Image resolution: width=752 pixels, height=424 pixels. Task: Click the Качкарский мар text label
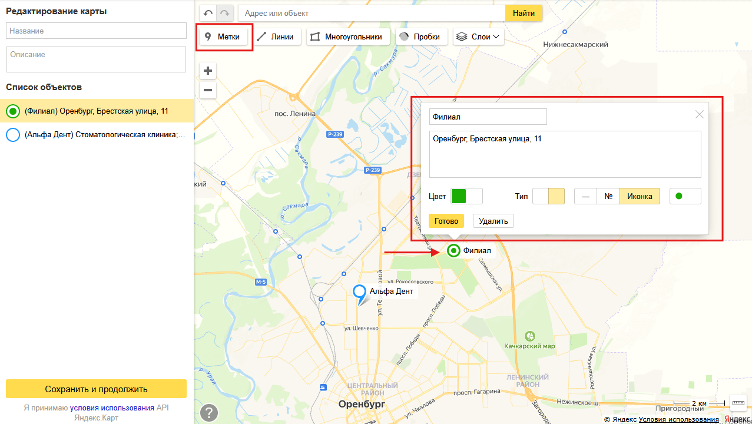pos(530,346)
